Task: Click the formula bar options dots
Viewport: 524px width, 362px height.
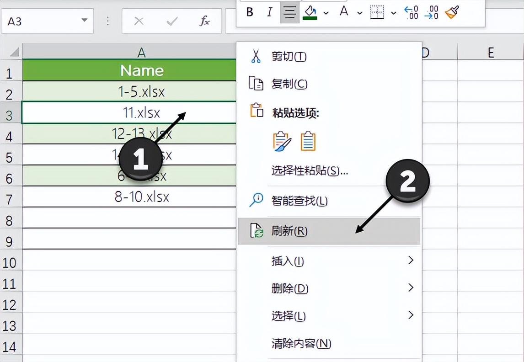Action: pos(107,21)
